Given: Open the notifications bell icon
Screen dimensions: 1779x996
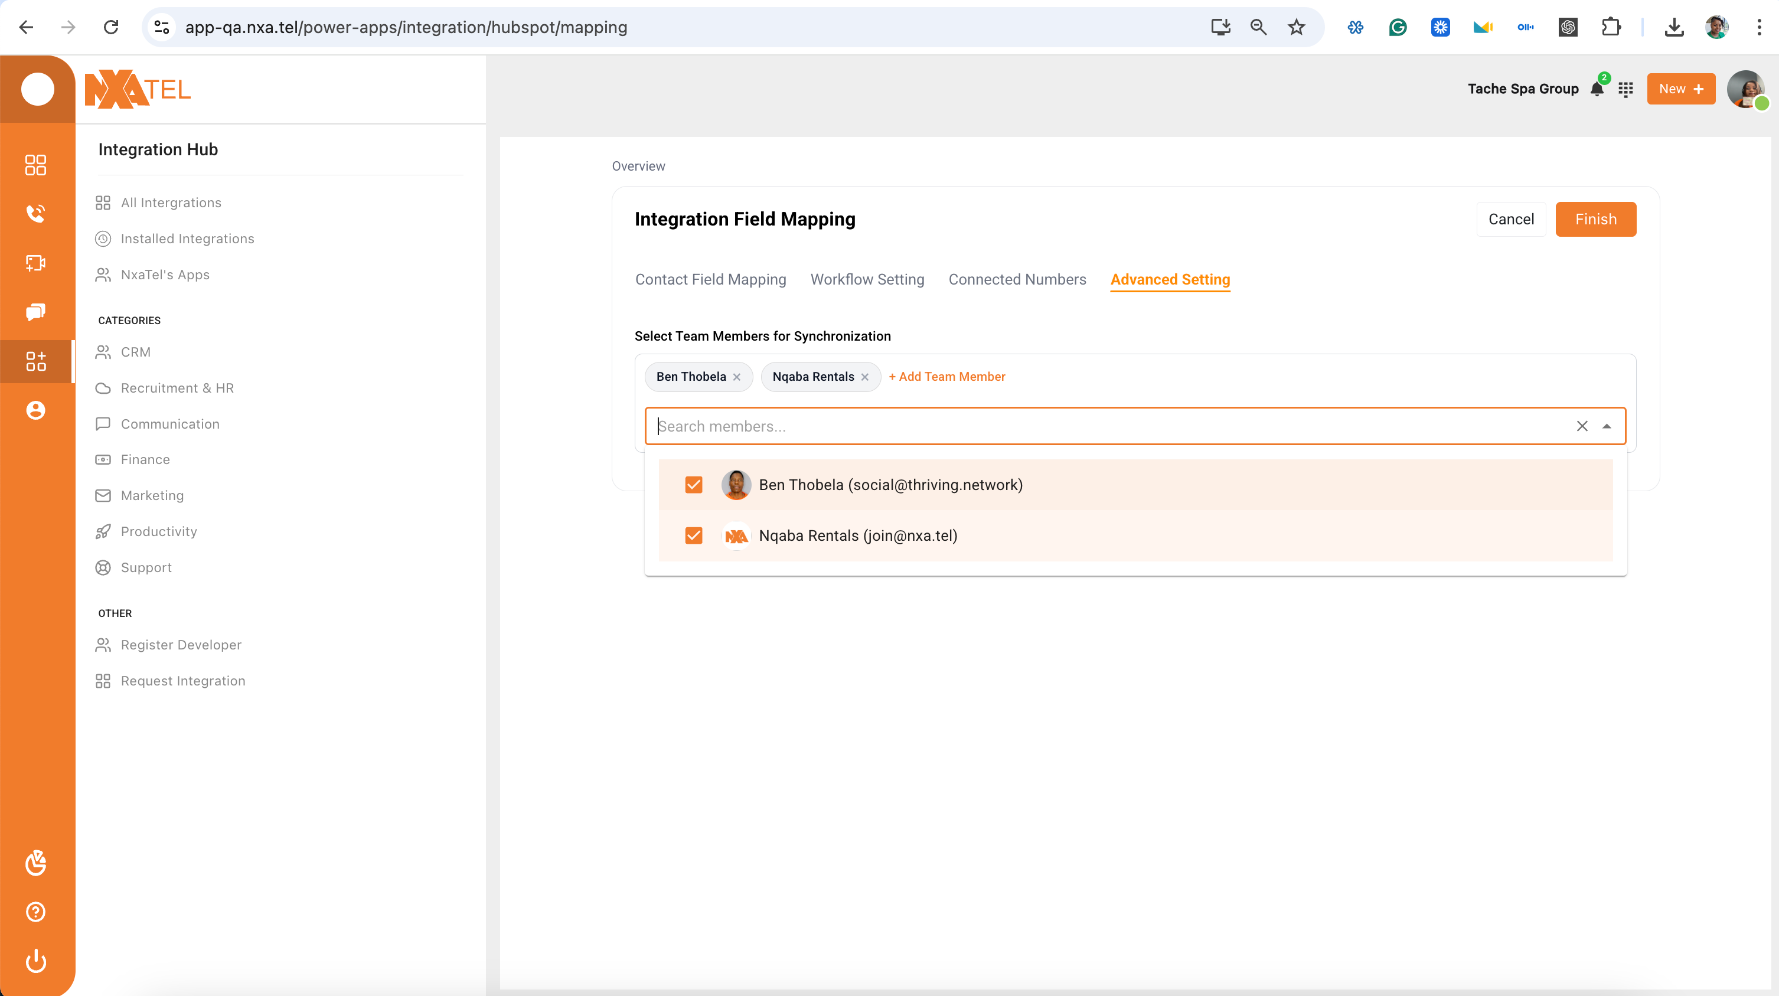Looking at the screenshot, I should pos(1597,89).
